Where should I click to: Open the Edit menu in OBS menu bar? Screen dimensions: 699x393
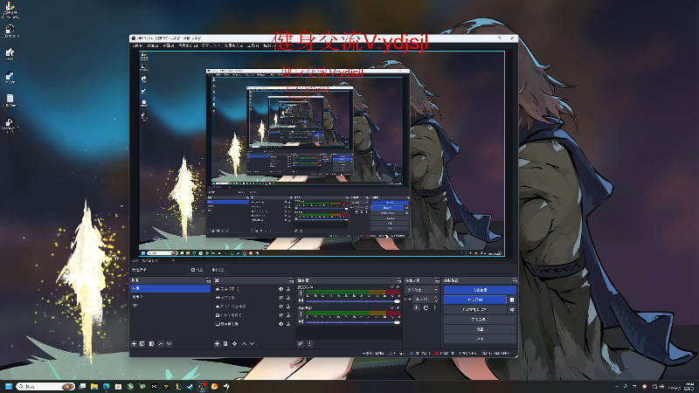[x=152, y=46]
